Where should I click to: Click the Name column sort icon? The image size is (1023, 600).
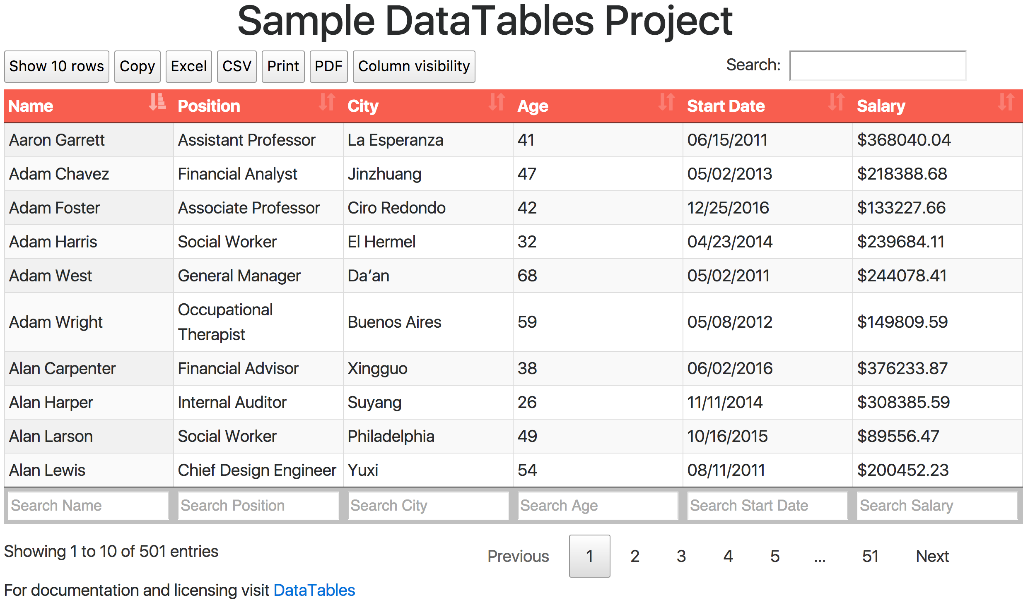tap(157, 102)
